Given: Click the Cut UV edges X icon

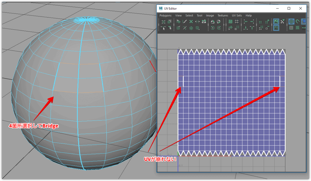Looking at the screenshot, I should click(x=191, y=21).
